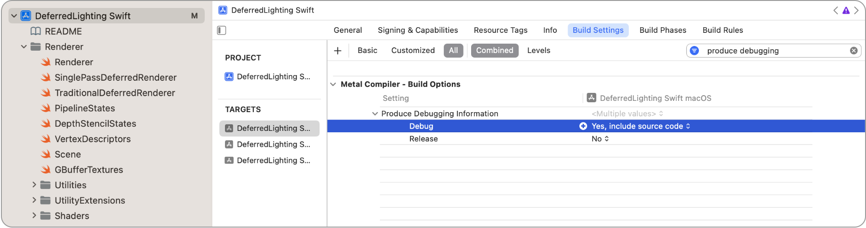Toggle the project/targets sidebar panel icon
This screenshot has height=228, width=866.
[x=222, y=30]
